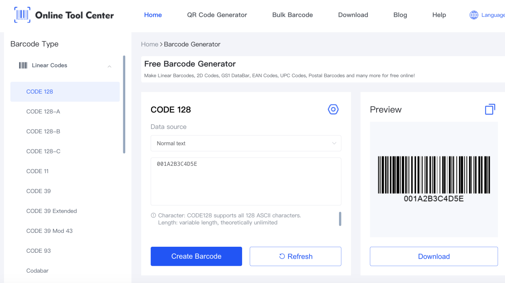Click the refresh icon inside the Refresh button
The width and height of the screenshot is (505, 283).
[x=283, y=256]
